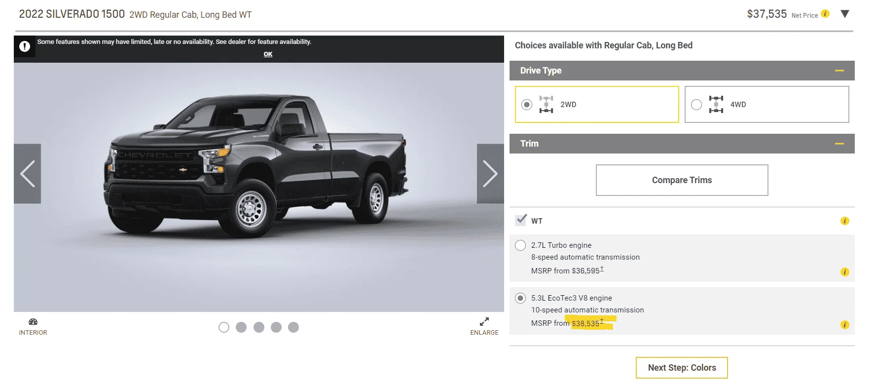Click the warning exclamation icon
This screenshot has height=386, width=876.
[25, 46]
